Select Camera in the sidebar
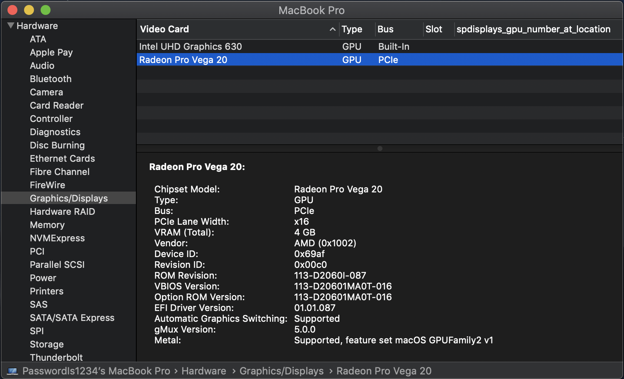Viewport: 624px width, 379px height. coord(46,92)
